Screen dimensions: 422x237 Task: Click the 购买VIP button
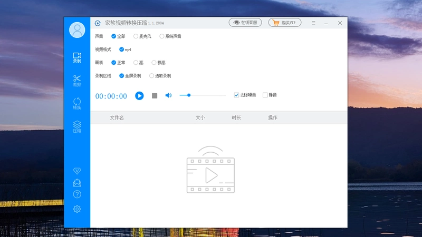pos(285,23)
